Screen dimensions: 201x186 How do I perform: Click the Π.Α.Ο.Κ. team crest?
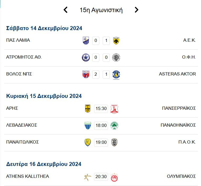pyautogui.click(x=114, y=142)
